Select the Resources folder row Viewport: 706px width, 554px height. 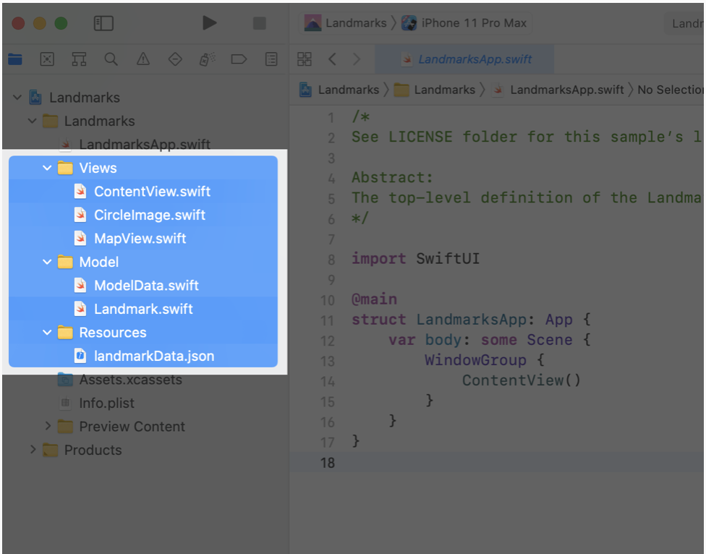pos(143,333)
